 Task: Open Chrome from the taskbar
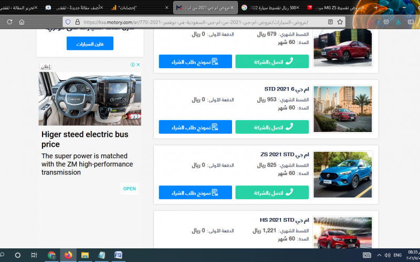[x=51, y=255]
